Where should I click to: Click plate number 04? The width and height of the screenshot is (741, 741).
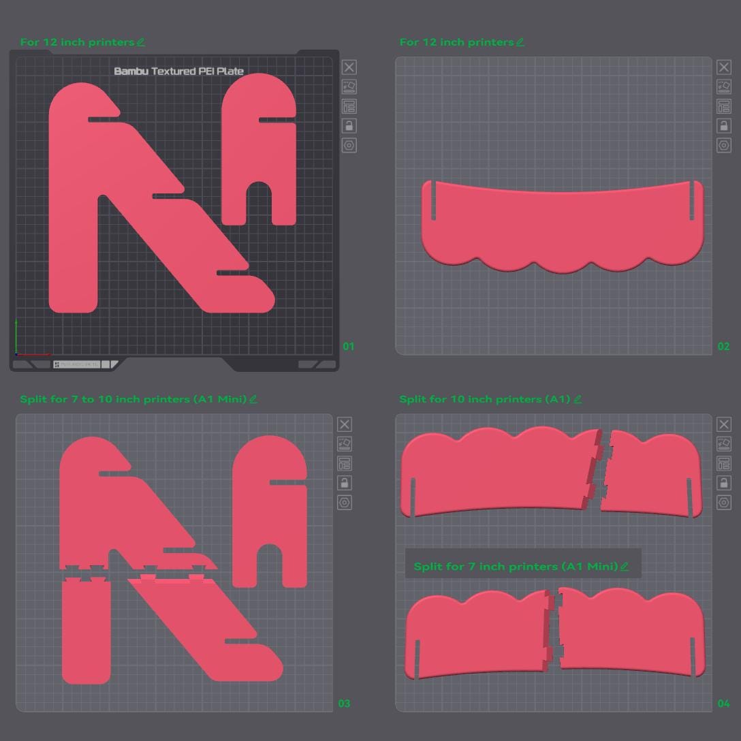723,704
